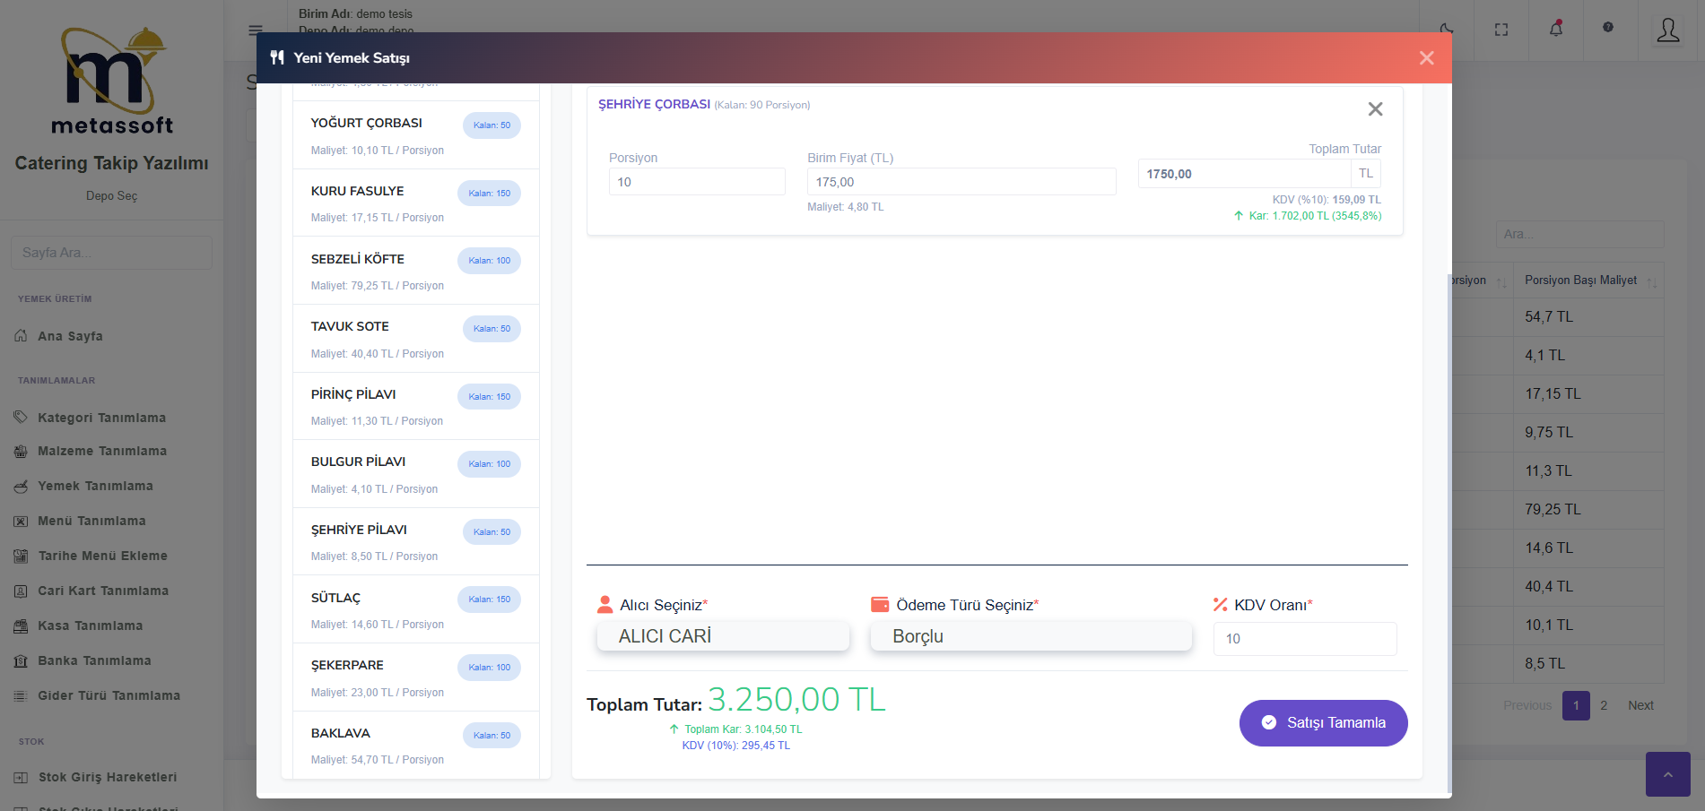
Task: Go to Ana Sayfa menu item
Action: click(70, 336)
